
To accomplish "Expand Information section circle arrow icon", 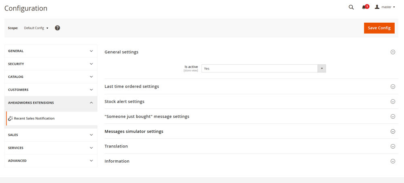I will click(393, 161).
